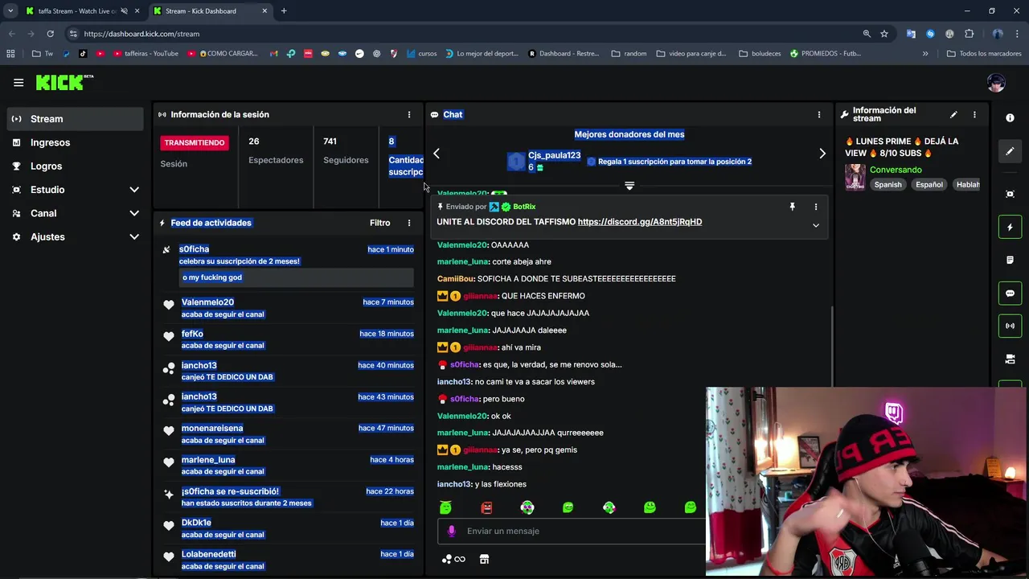Screen dimensions: 1029x579
Task: Expand the Ajustes menu section
Action: coord(76,237)
